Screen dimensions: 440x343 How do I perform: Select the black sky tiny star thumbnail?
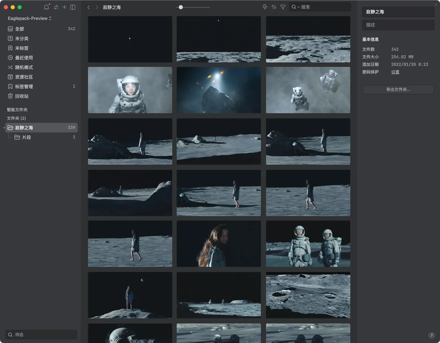[130, 39]
